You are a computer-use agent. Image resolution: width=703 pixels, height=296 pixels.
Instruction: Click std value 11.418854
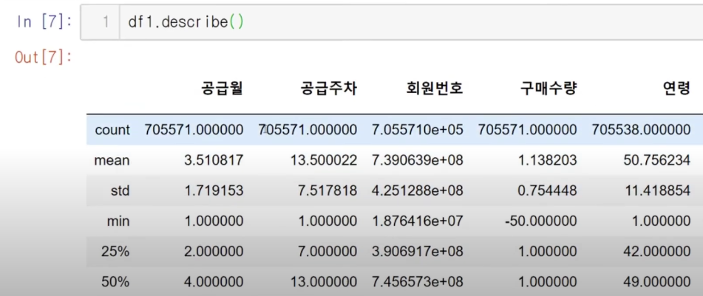pyautogui.click(x=659, y=191)
